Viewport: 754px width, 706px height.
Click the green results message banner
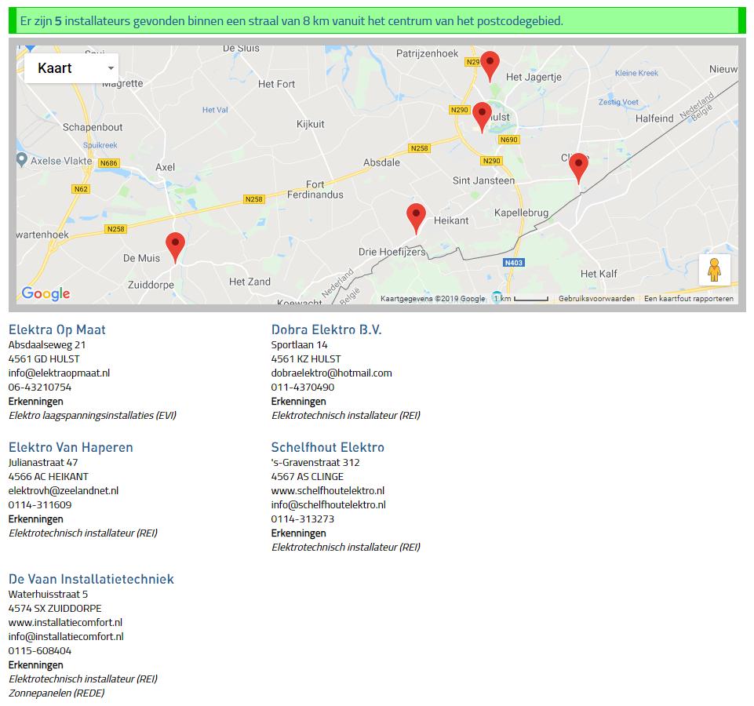point(377,20)
